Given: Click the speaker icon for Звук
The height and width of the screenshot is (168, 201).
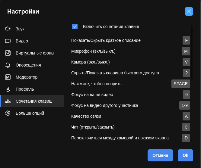Looking at the screenshot, I should click(x=8, y=29).
